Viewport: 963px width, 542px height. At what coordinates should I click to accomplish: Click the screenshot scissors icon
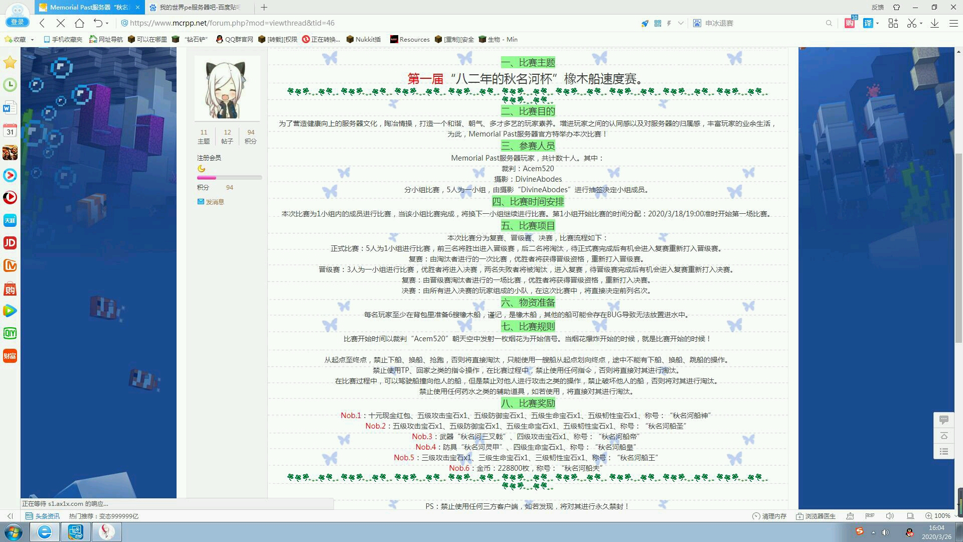[x=911, y=23]
